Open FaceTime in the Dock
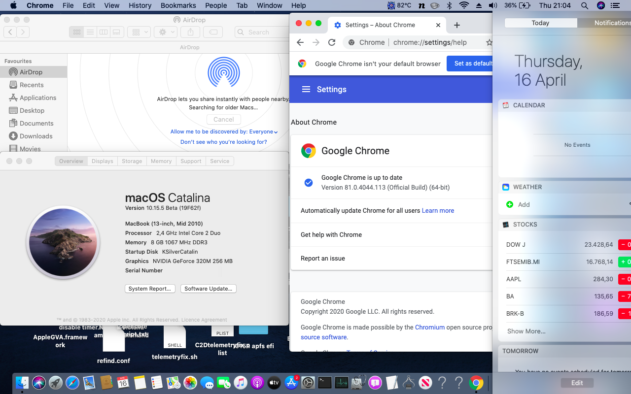Screen dimensions: 631x394 tap(224, 383)
